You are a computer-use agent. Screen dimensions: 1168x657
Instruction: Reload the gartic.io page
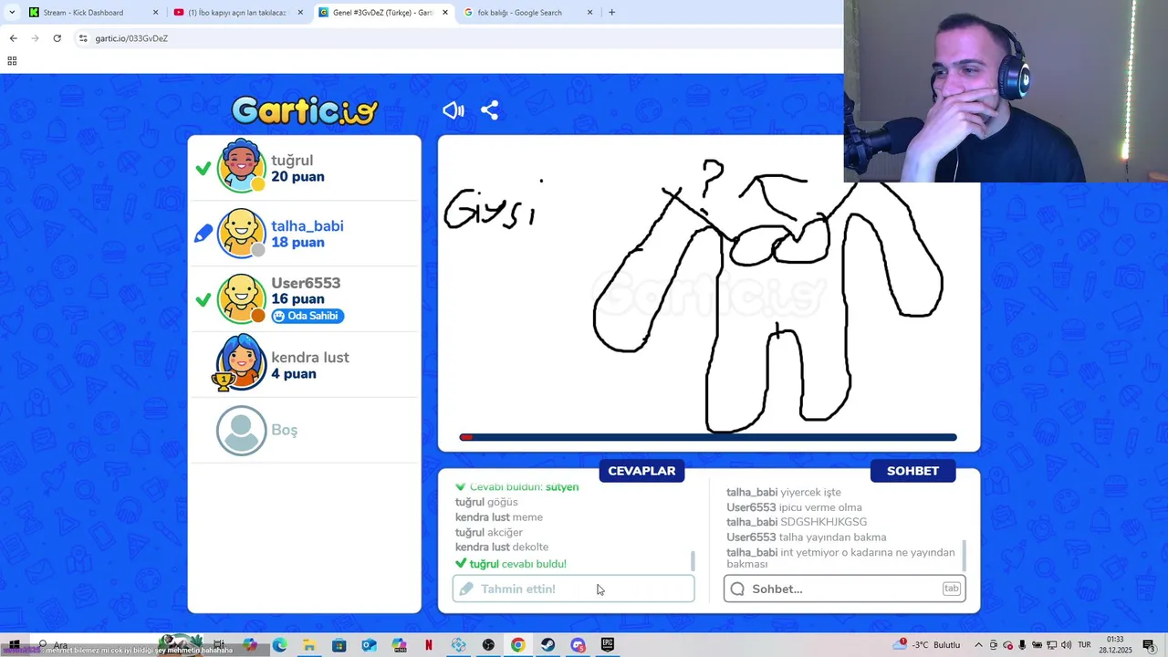point(57,38)
